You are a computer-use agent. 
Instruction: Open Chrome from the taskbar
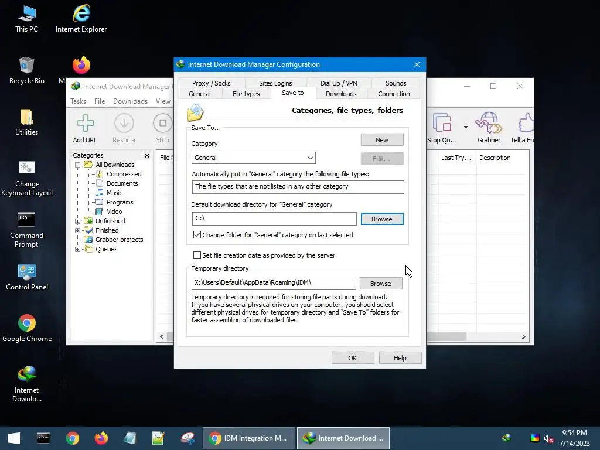72,438
